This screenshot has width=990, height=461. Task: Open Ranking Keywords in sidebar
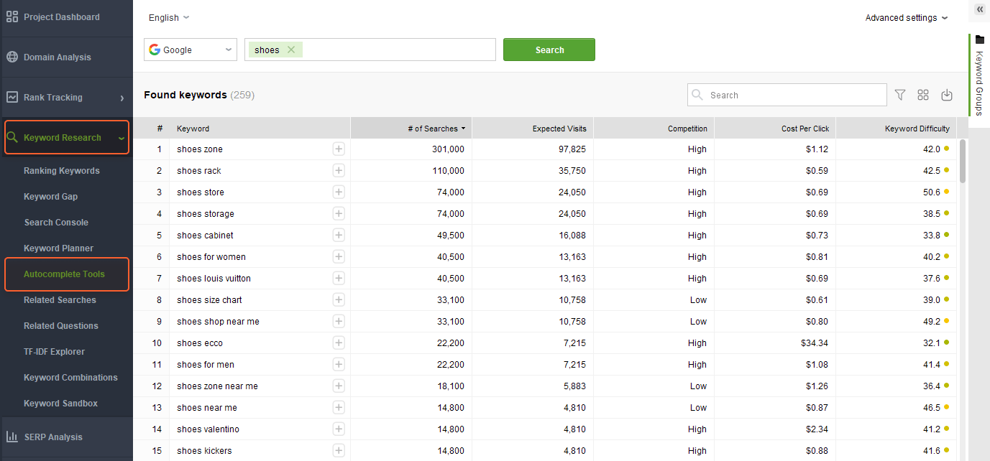62,171
